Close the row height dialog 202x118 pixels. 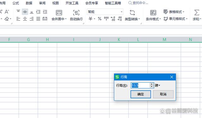[172, 77]
